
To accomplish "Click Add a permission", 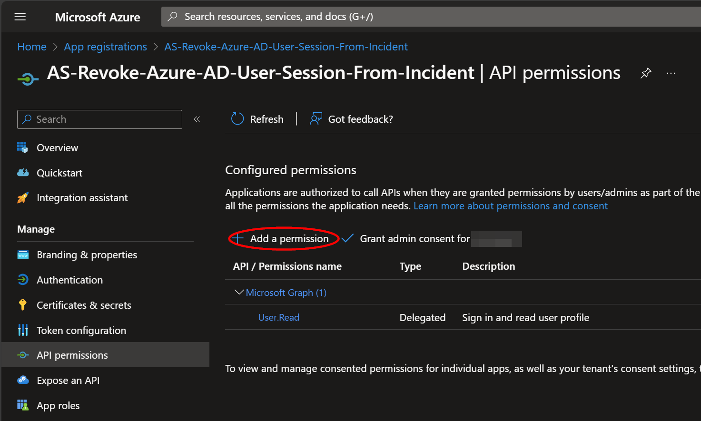I will tap(285, 239).
